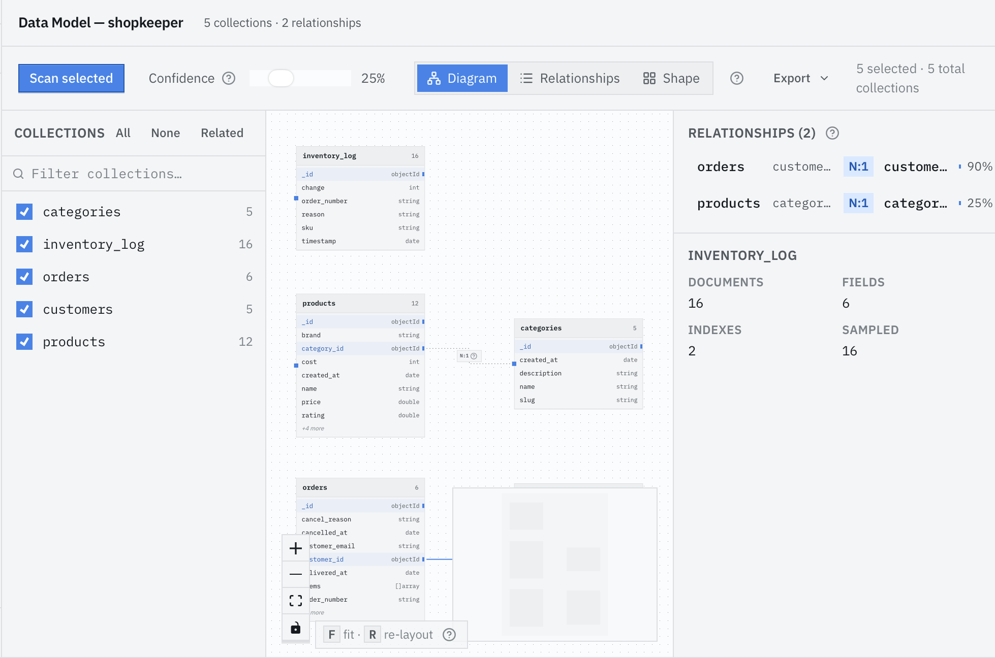The image size is (995, 658).
Task: Click the fit view icon
Action: tap(296, 601)
